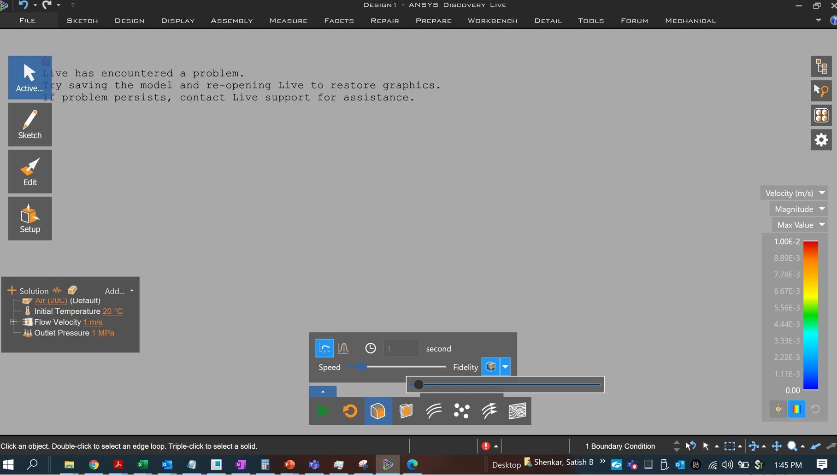Open the File menu
Screen dimensions: 837x475
(x=28, y=20)
